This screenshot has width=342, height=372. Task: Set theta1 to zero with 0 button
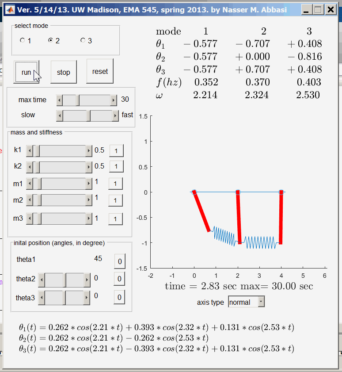119,261
